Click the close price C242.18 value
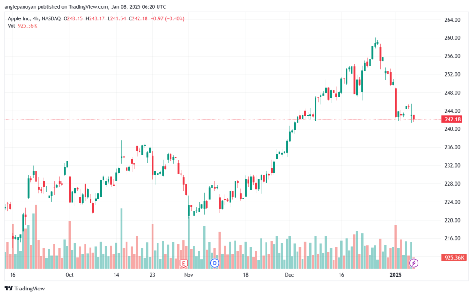 pos(138,18)
